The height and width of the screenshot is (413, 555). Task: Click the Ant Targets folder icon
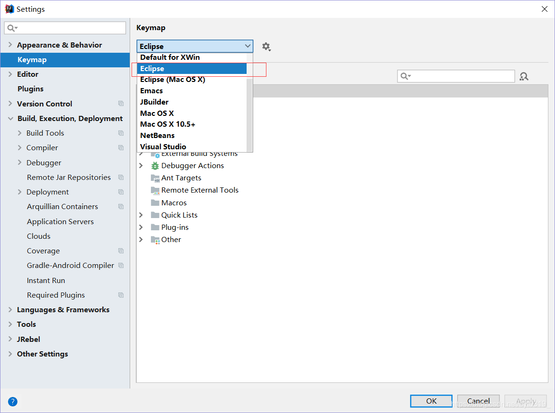(155, 178)
